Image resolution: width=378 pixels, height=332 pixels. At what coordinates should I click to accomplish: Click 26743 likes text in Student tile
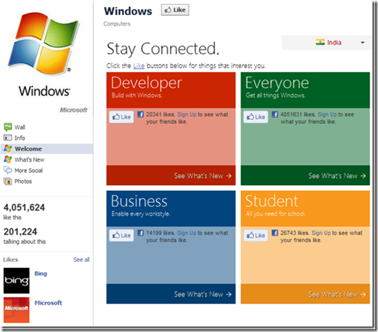click(295, 233)
